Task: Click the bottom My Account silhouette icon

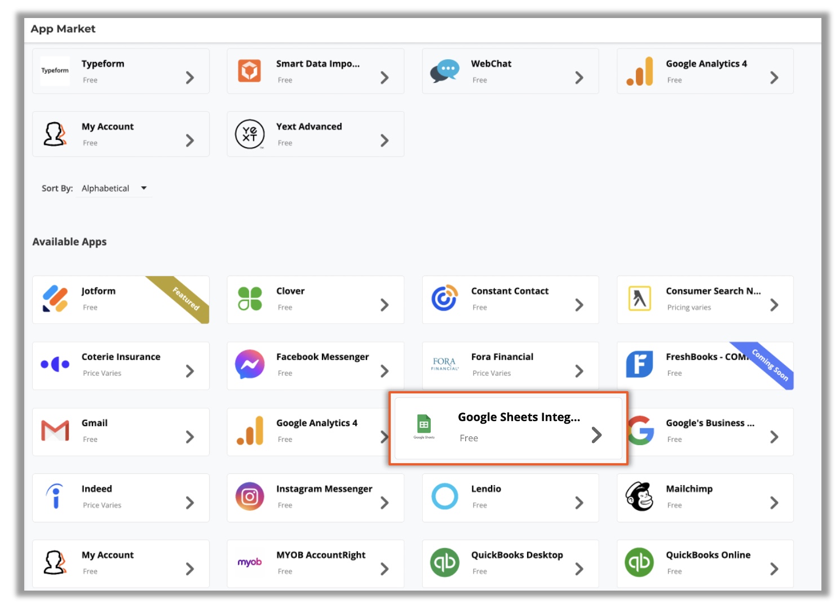Action: click(x=55, y=562)
